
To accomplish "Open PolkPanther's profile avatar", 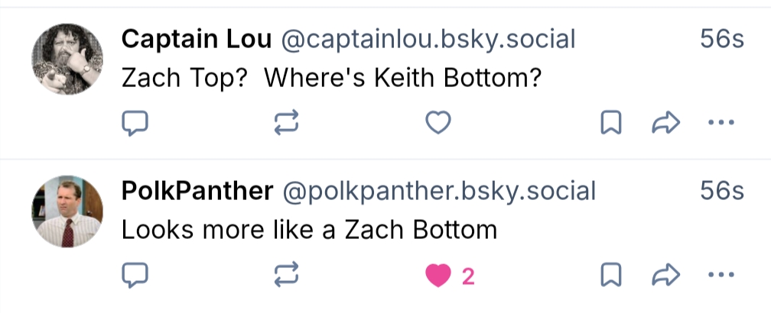I will (67, 211).
